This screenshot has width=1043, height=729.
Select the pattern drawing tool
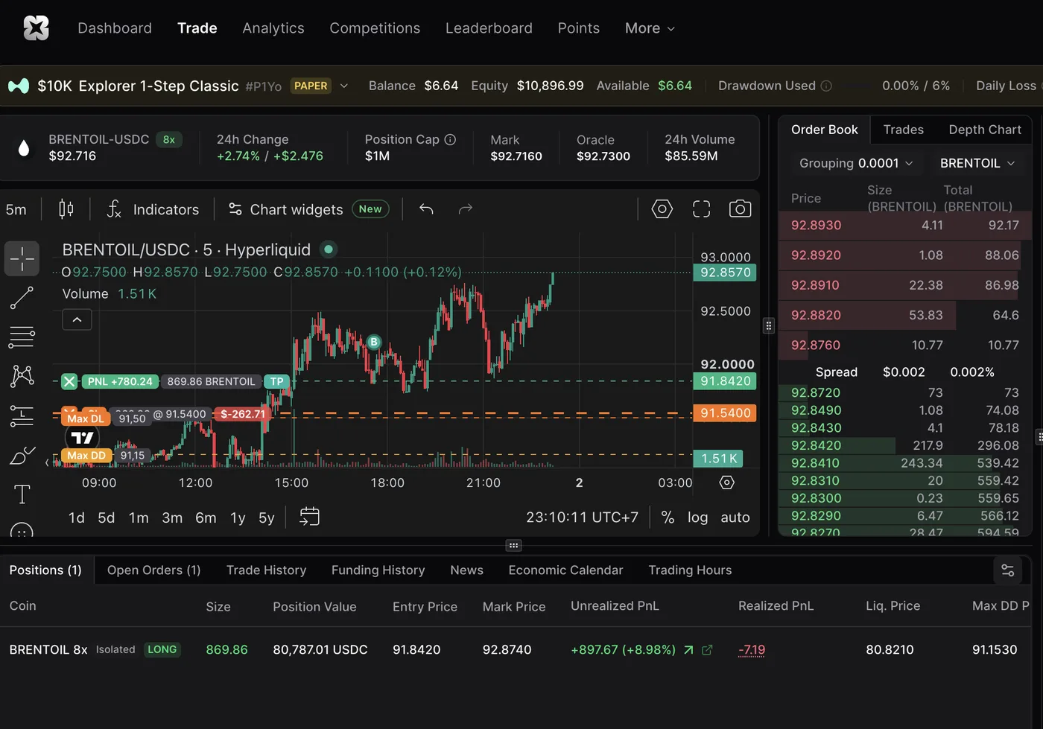point(22,376)
